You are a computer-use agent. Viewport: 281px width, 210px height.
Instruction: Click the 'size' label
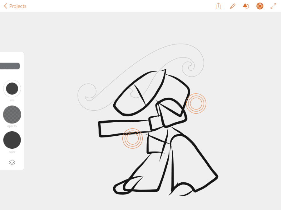click(12, 100)
